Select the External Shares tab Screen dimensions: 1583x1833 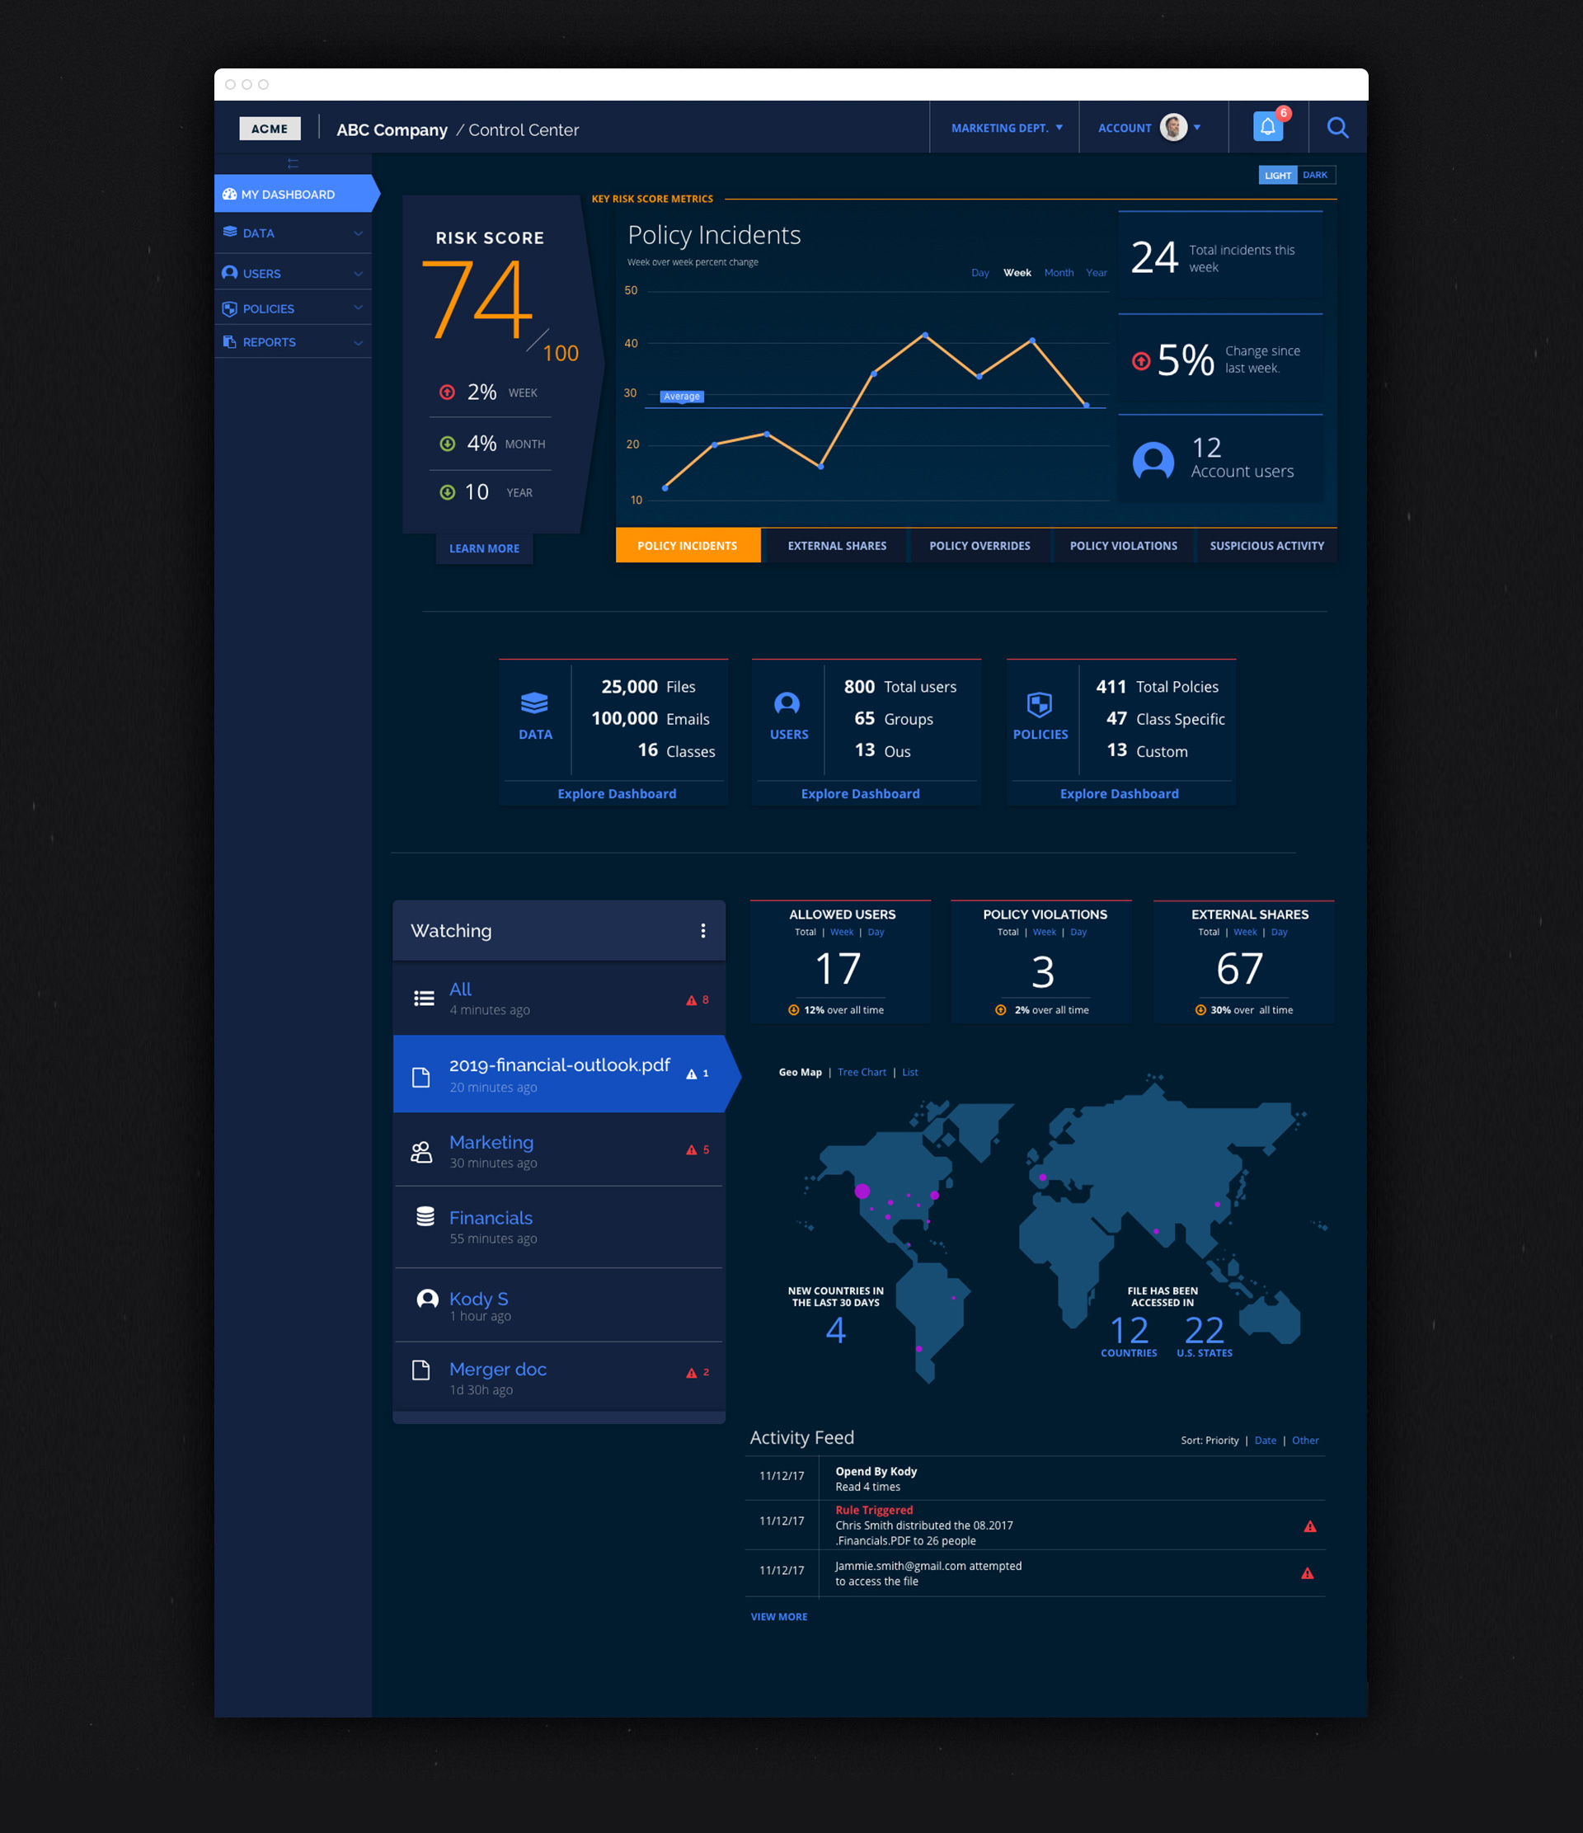837,546
